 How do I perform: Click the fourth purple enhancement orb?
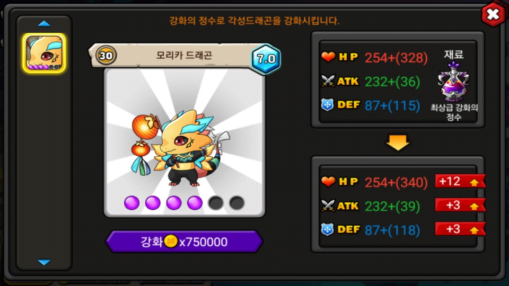195,203
